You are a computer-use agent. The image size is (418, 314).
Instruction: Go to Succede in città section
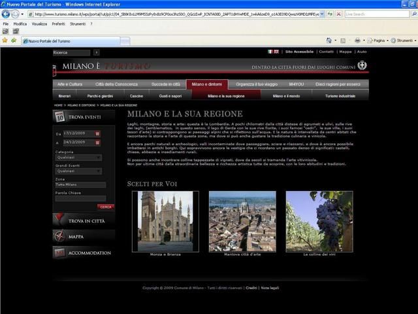pyautogui.click(x=165, y=84)
